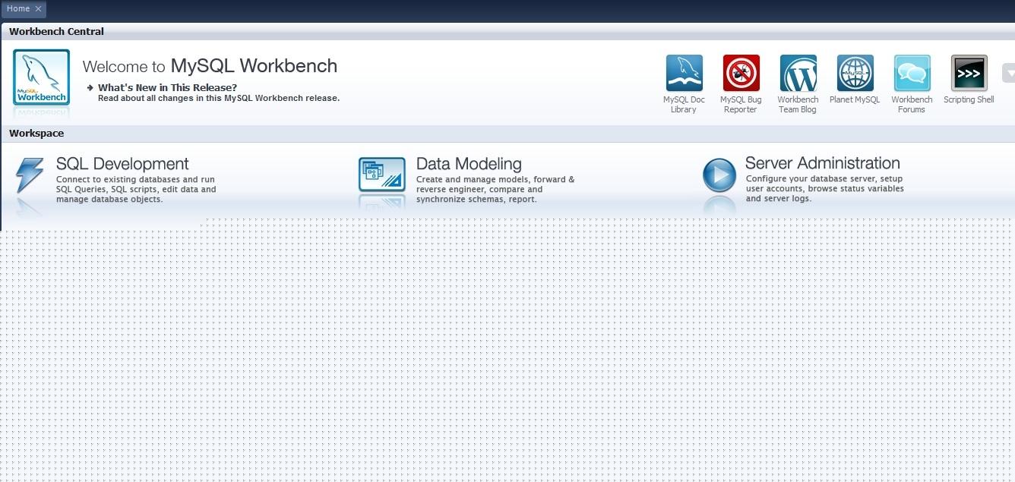Screen dimensions: 1015x482
Task: Click the 'Planet MySQL' label text
Action: (855, 100)
